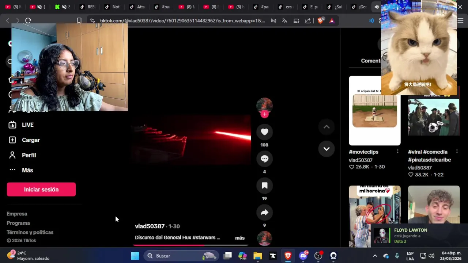
Task: Share the video using the arrow icon
Action: [264, 213]
